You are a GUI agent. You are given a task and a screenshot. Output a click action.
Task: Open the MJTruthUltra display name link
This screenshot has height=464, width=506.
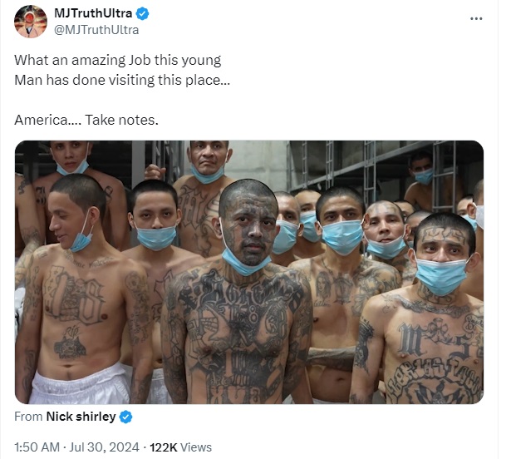pyautogui.click(x=93, y=13)
